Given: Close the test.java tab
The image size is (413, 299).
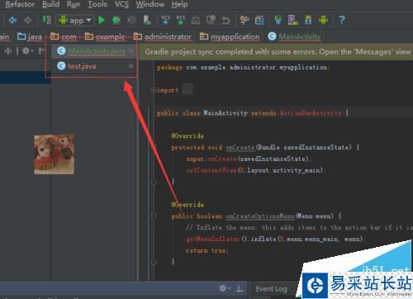Looking at the screenshot, I should click(x=131, y=66).
